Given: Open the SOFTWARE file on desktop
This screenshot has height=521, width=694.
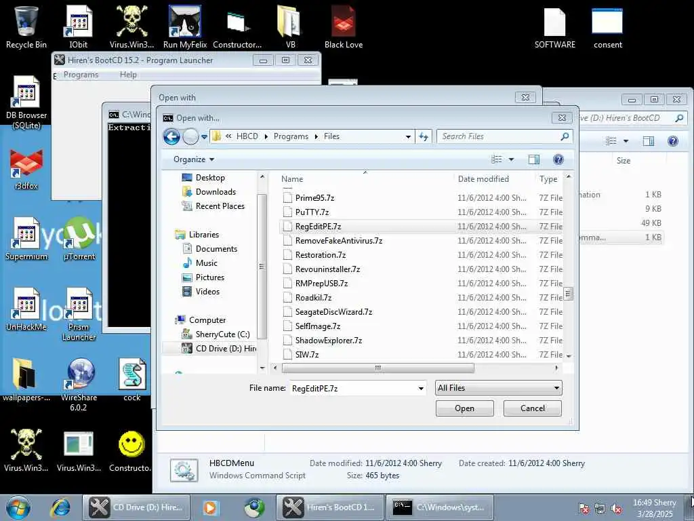Looking at the screenshot, I should 554,27.
